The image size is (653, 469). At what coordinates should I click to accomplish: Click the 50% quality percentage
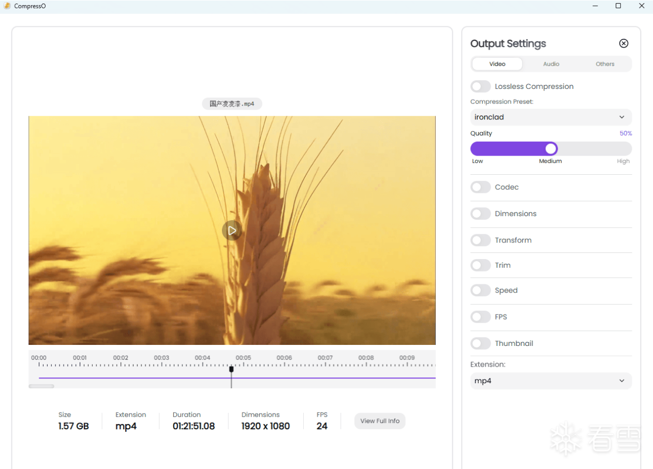pyautogui.click(x=626, y=133)
